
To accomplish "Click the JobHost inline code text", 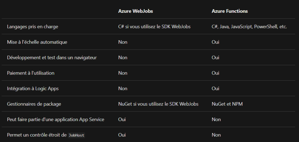I will (x=77, y=135).
